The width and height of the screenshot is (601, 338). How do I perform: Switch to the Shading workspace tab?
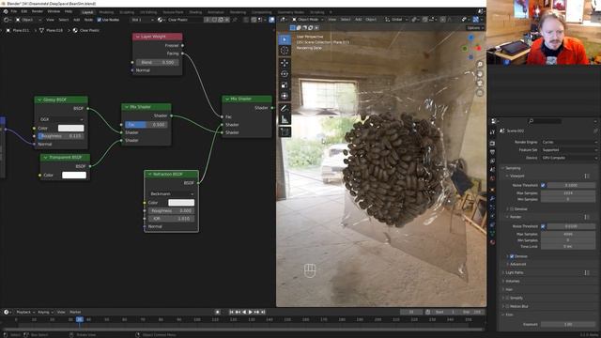click(195, 12)
